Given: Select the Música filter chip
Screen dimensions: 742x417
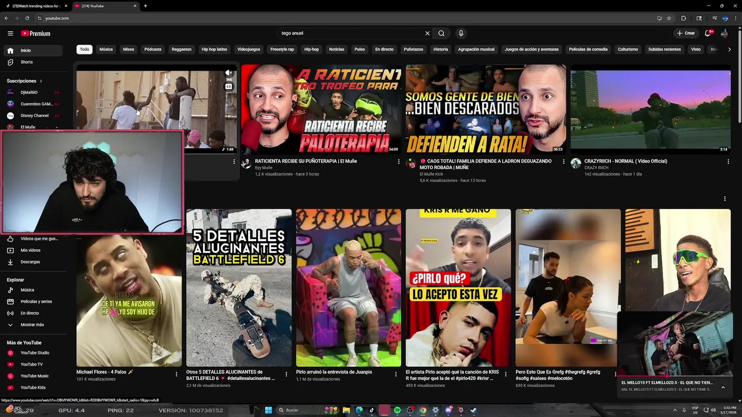Looking at the screenshot, I should [106, 49].
